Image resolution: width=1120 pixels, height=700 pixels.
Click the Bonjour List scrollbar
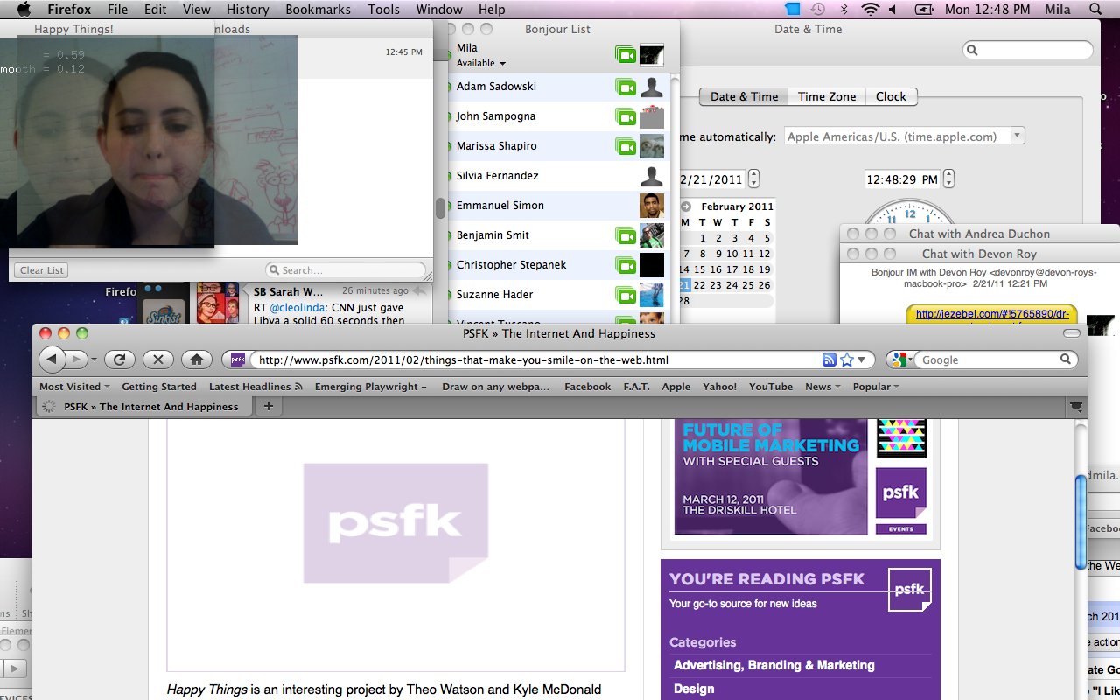[x=441, y=208]
